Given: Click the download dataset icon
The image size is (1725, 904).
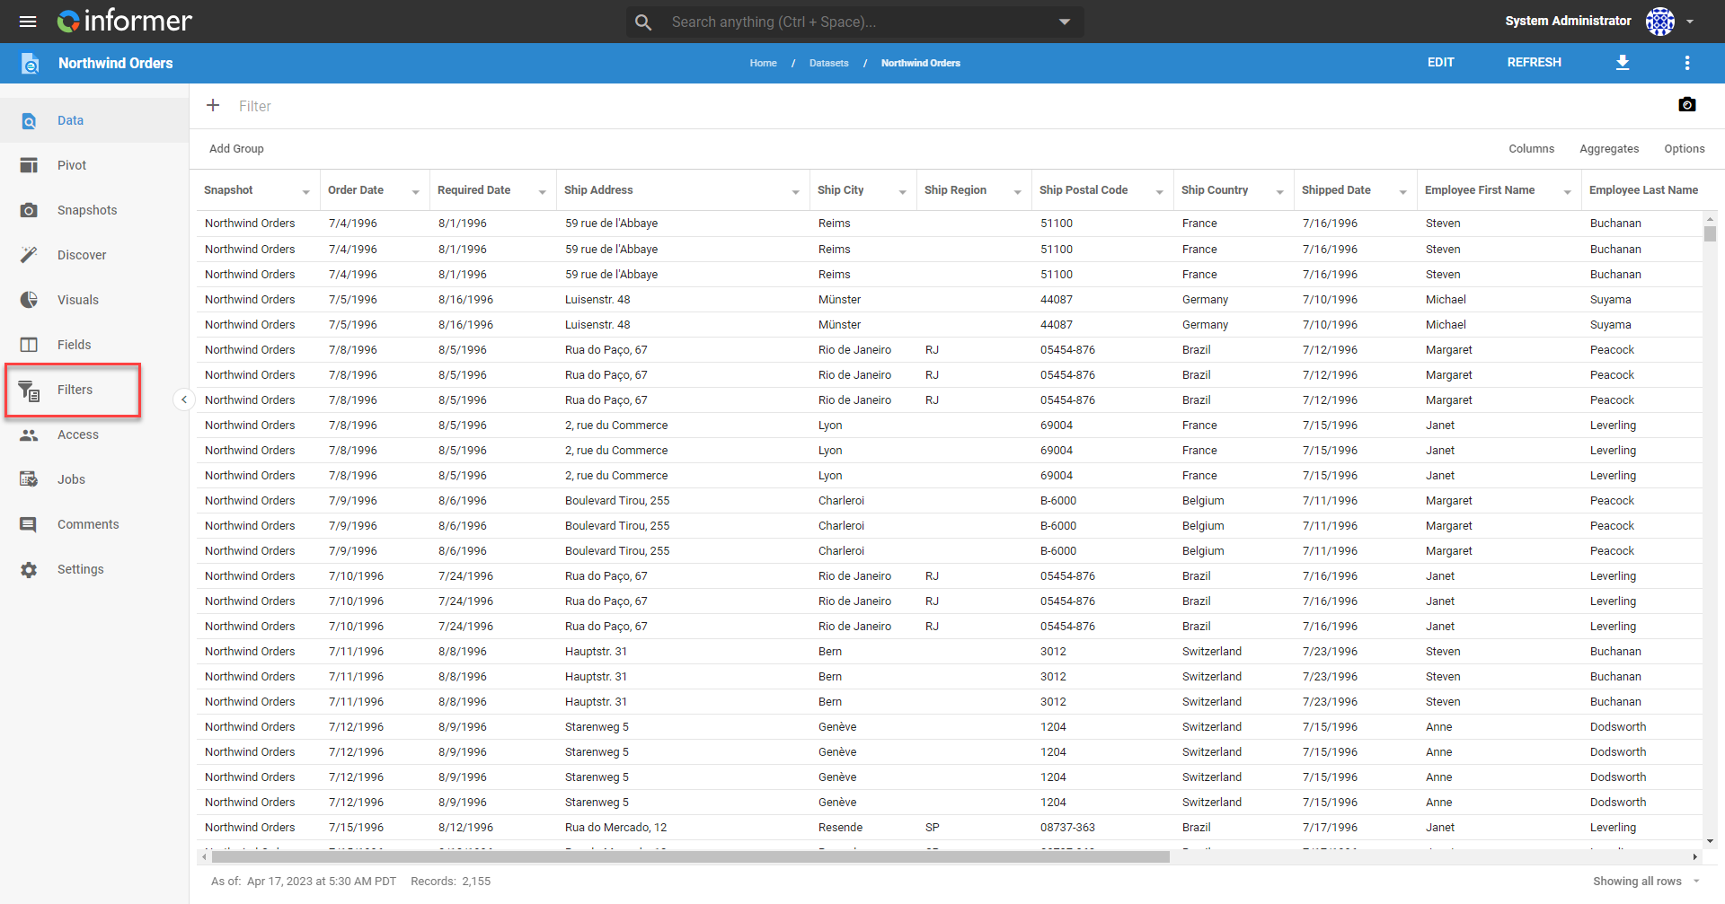Looking at the screenshot, I should pyautogui.click(x=1623, y=63).
